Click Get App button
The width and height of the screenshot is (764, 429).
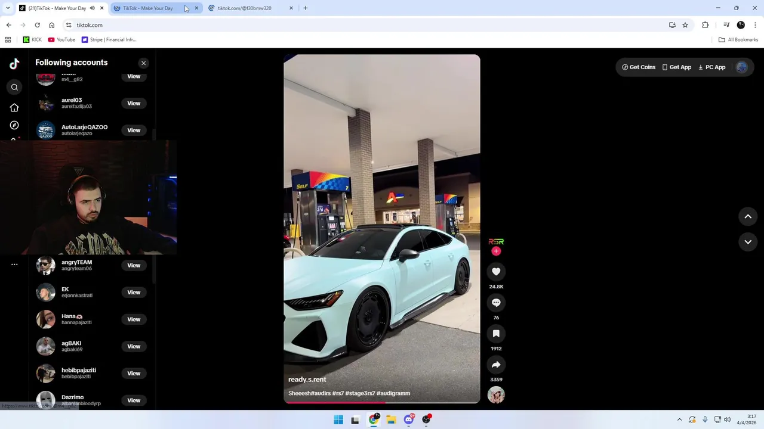[x=677, y=67]
